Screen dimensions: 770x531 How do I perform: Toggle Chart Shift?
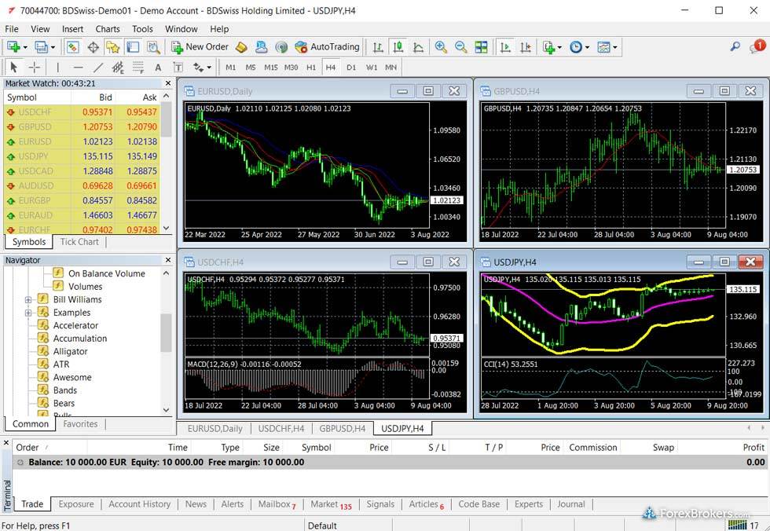(x=526, y=47)
